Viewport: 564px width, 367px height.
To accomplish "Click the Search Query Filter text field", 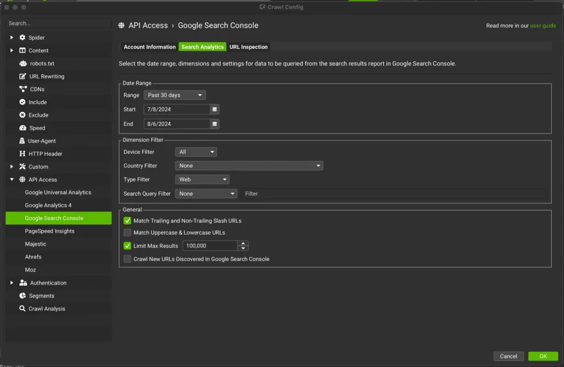I will (x=394, y=194).
